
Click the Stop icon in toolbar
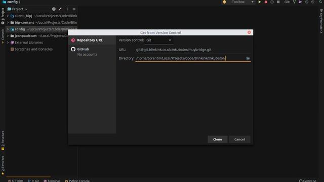278,2
